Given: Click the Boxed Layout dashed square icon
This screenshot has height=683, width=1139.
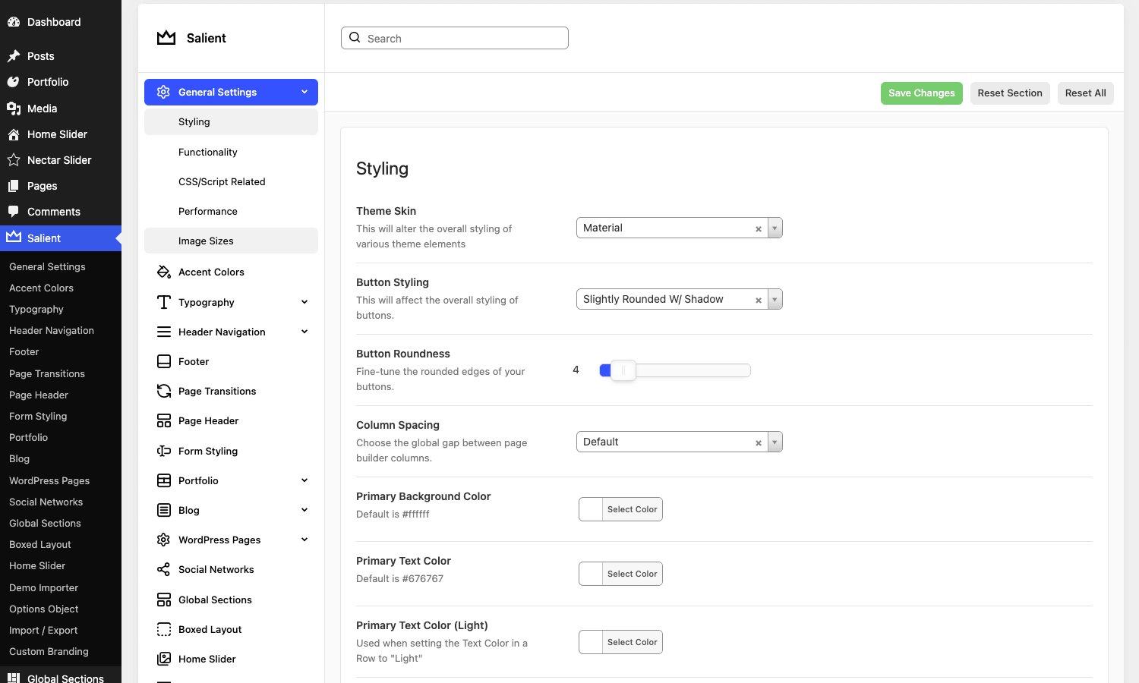Looking at the screenshot, I should tap(163, 629).
